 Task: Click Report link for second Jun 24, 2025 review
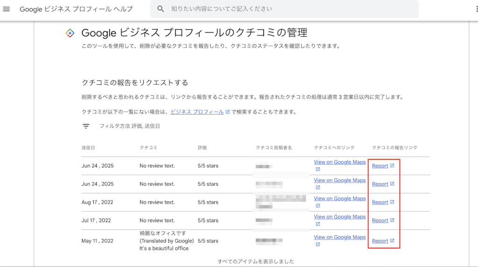[380, 184]
